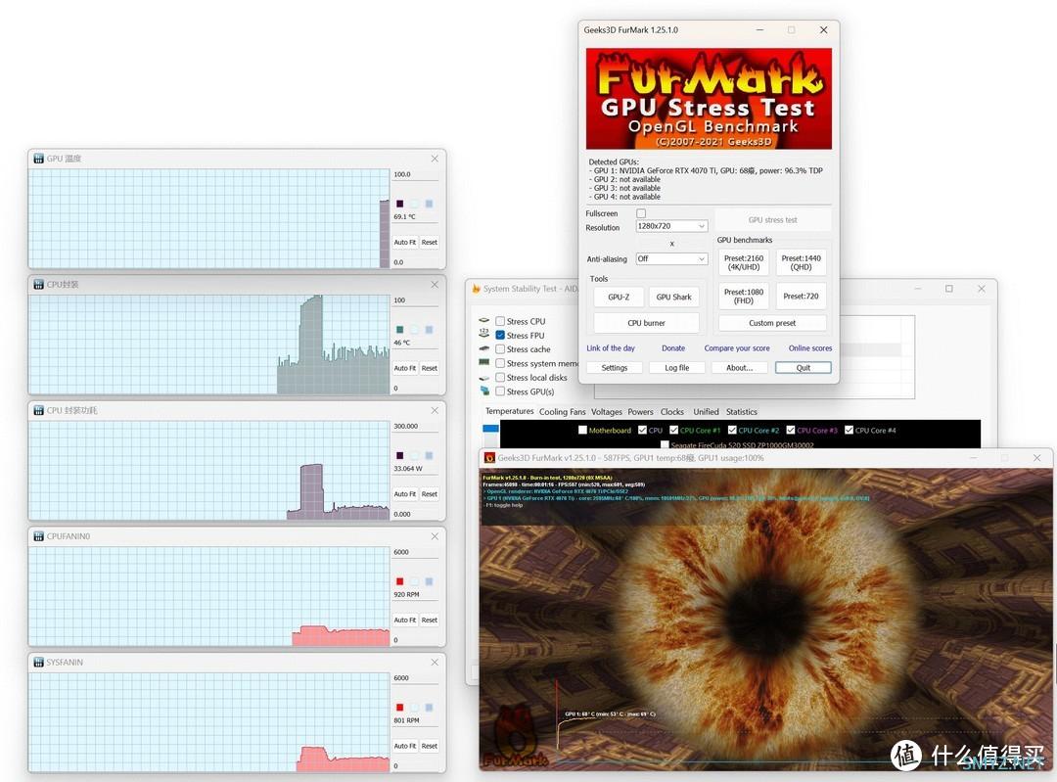
Task: Enable Stress system memory checkbox
Action: pos(500,363)
